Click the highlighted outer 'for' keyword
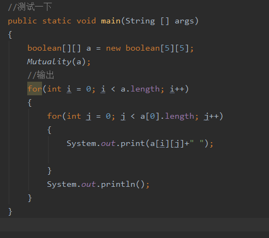 click(34, 89)
